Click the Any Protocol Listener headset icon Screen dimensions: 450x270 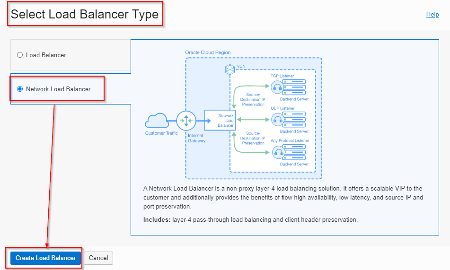277,152
